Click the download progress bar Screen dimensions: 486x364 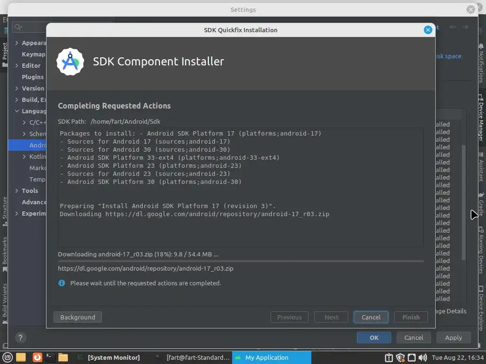point(241,261)
